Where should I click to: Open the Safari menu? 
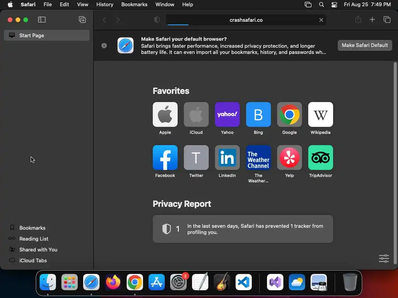coord(28,5)
